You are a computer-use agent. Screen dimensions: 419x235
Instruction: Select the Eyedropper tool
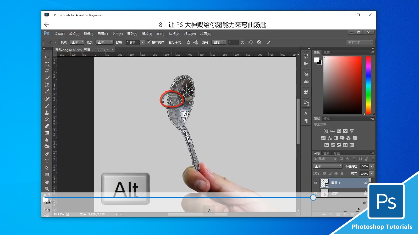point(47,92)
